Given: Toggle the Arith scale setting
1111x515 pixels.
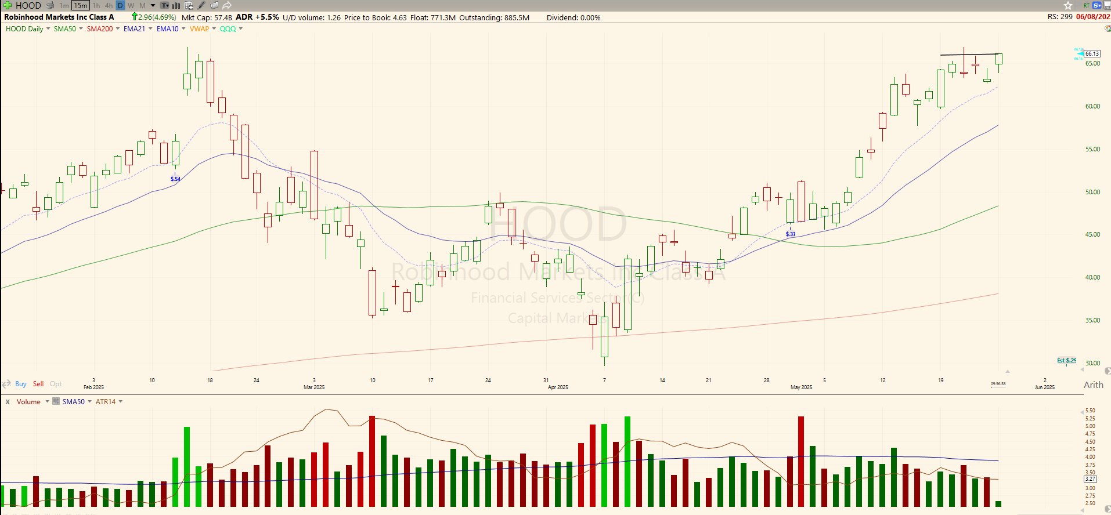Looking at the screenshot, I should coord(1094,385).
